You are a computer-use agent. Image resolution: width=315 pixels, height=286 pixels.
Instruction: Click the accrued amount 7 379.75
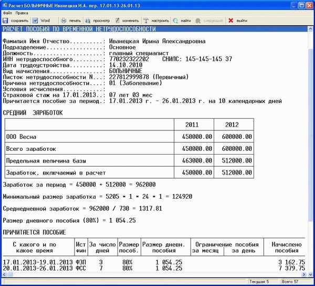(x=292, y=268)
